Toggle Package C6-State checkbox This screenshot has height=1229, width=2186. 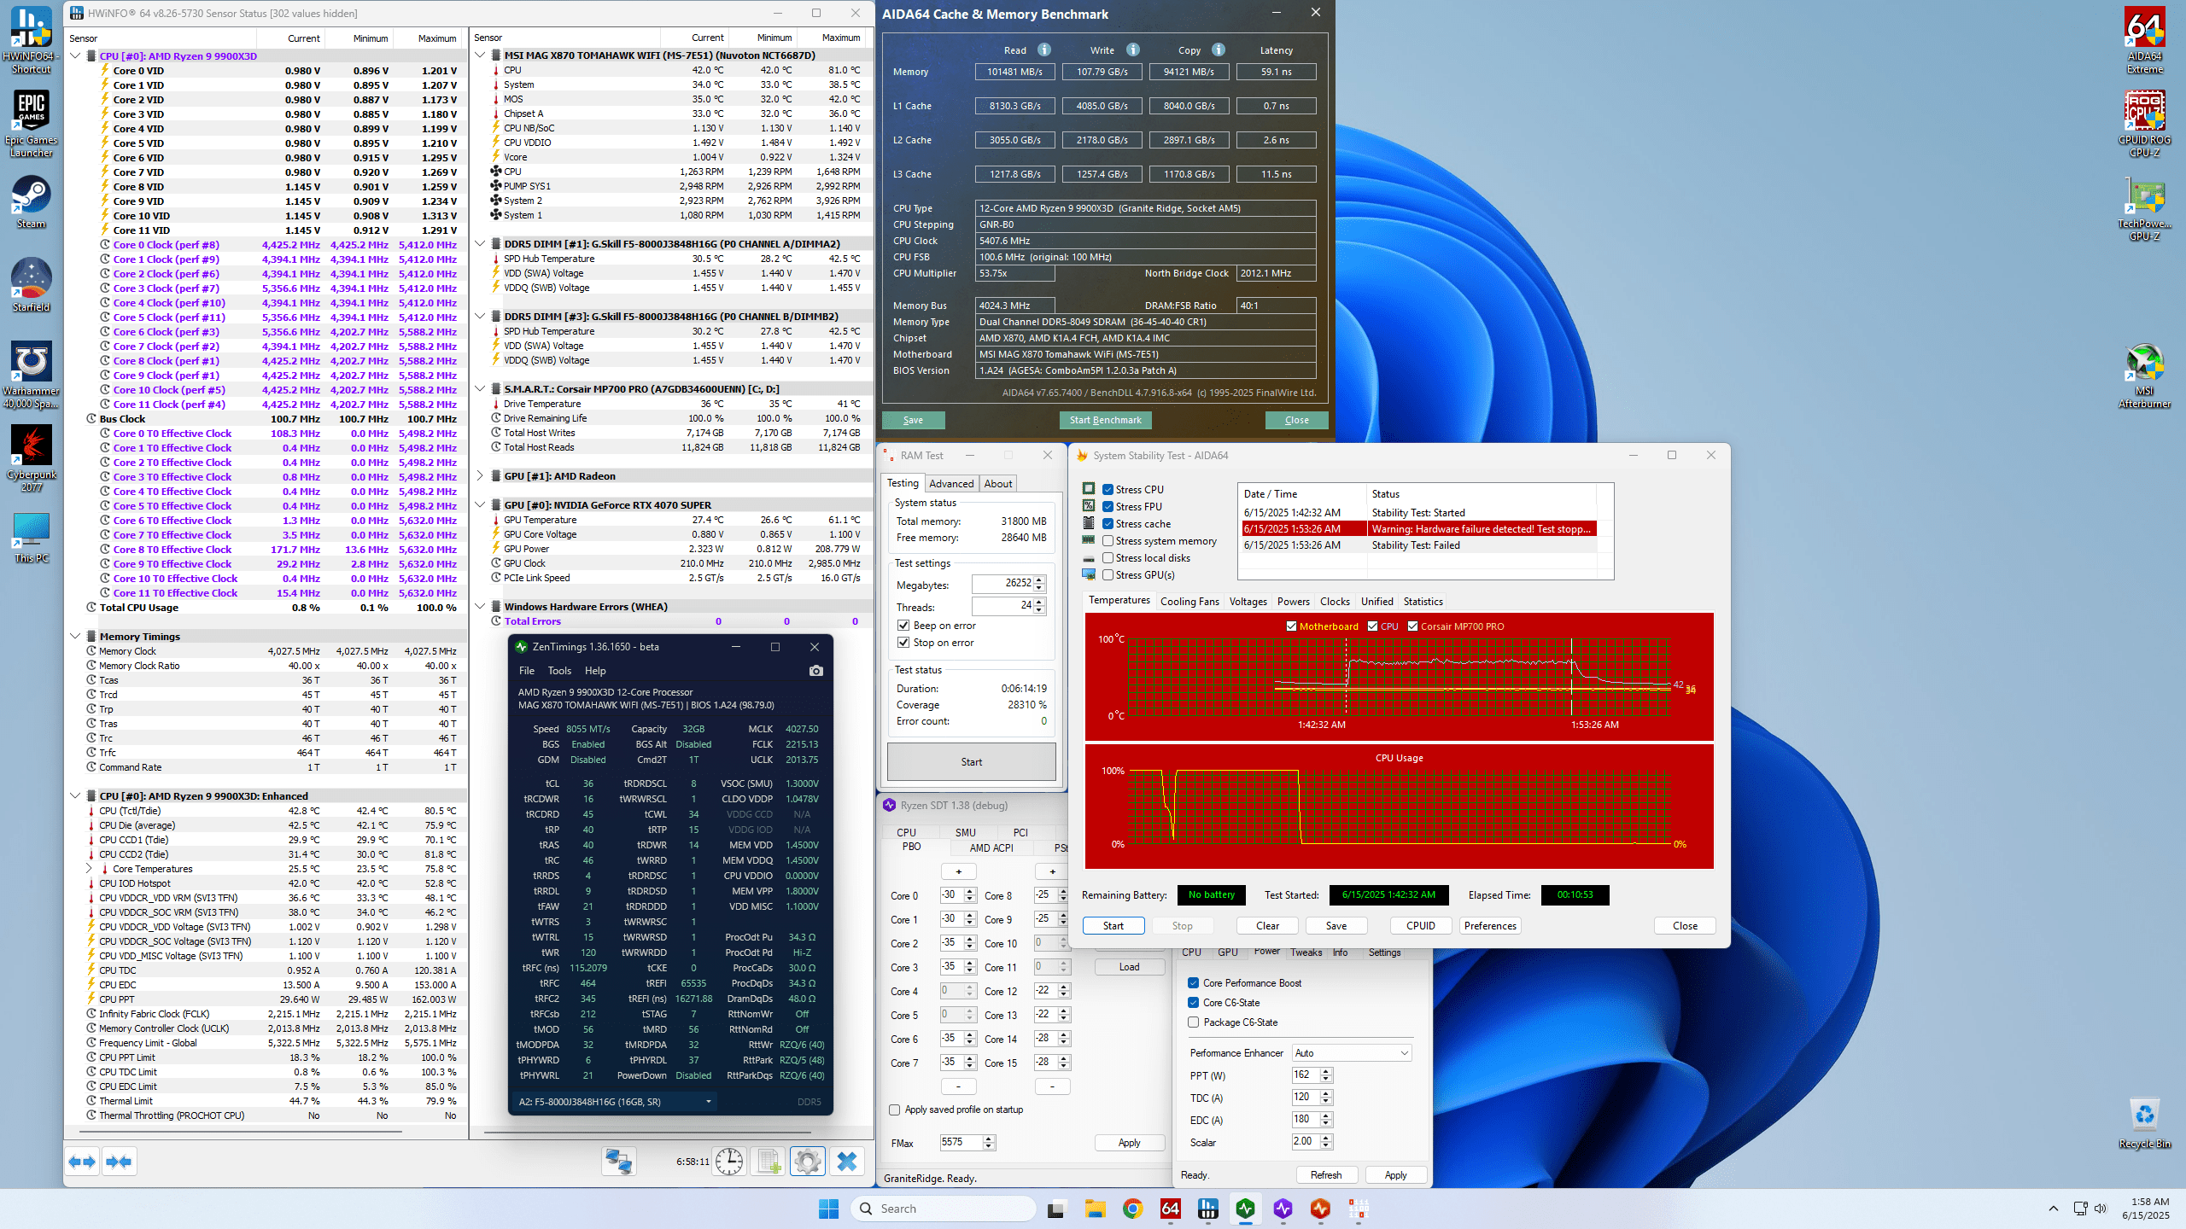pyautogui.click(x=1194, y=1022)
